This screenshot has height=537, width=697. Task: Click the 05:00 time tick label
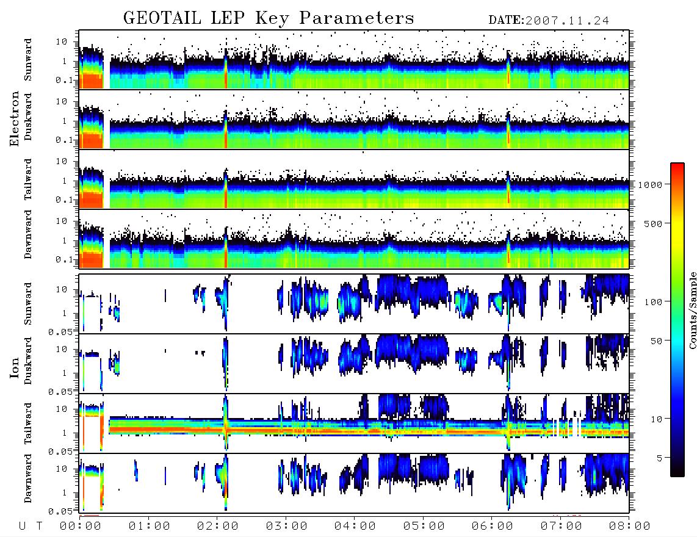click(424, 527)
